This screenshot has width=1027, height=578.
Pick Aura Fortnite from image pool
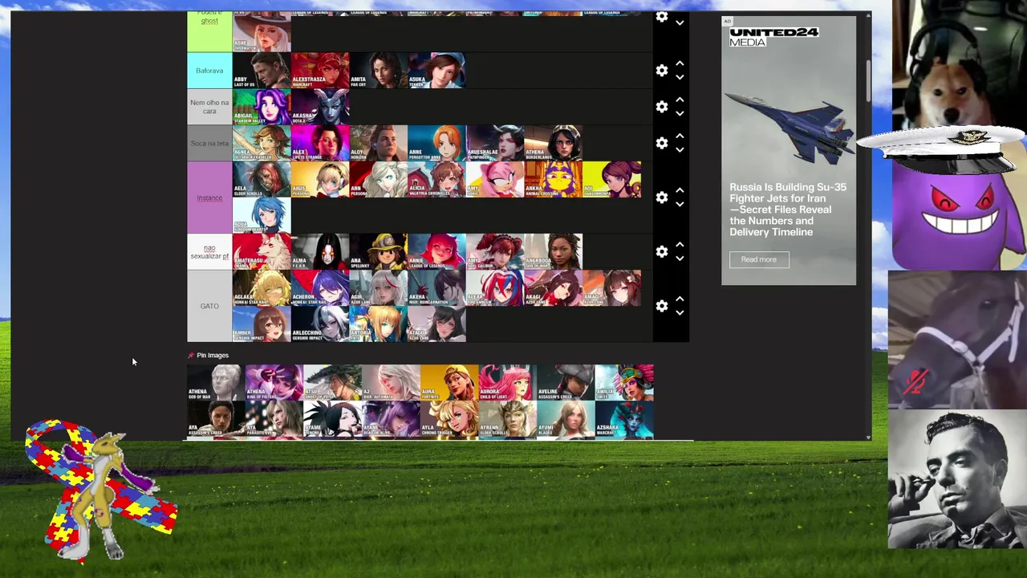point(449,382)
